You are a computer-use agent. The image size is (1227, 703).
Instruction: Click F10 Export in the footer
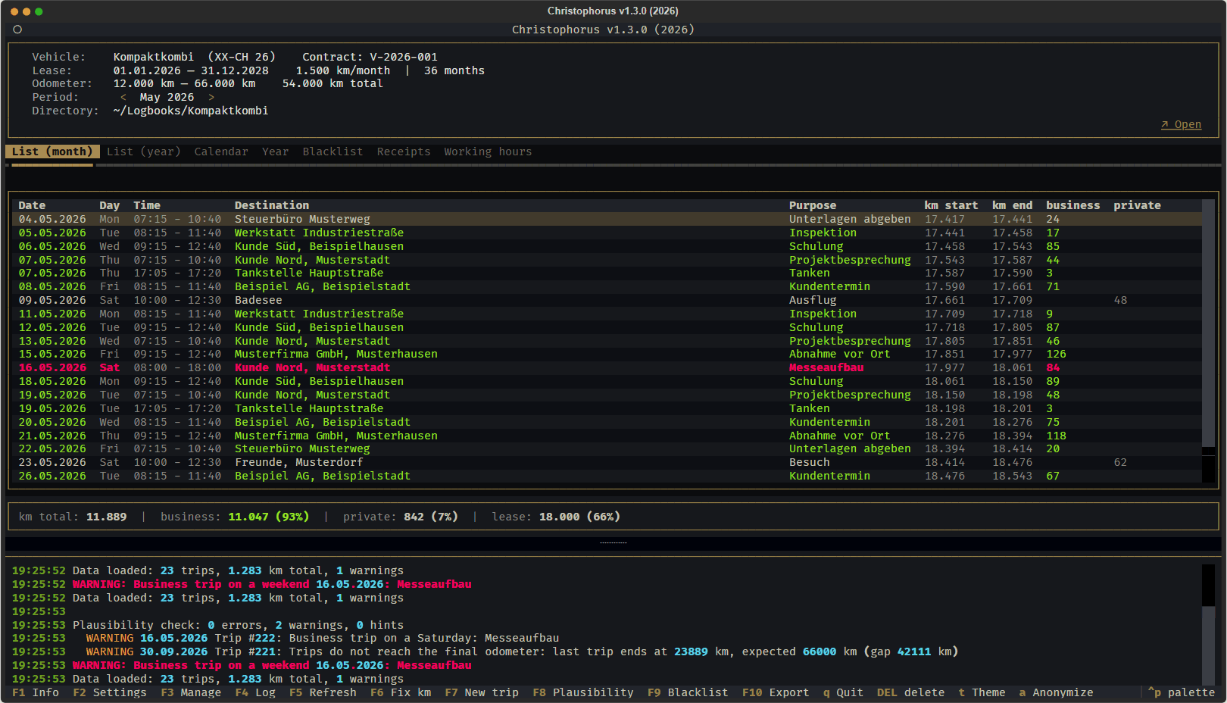(776, 692)
